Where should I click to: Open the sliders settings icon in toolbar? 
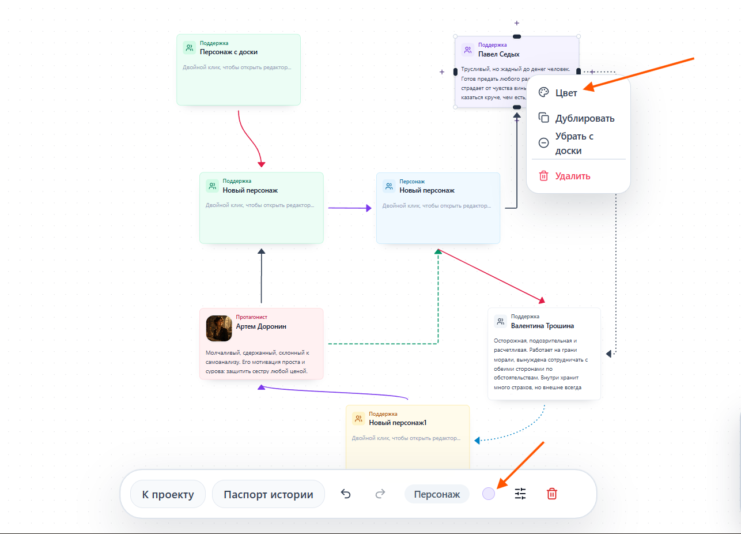point(520,494)
